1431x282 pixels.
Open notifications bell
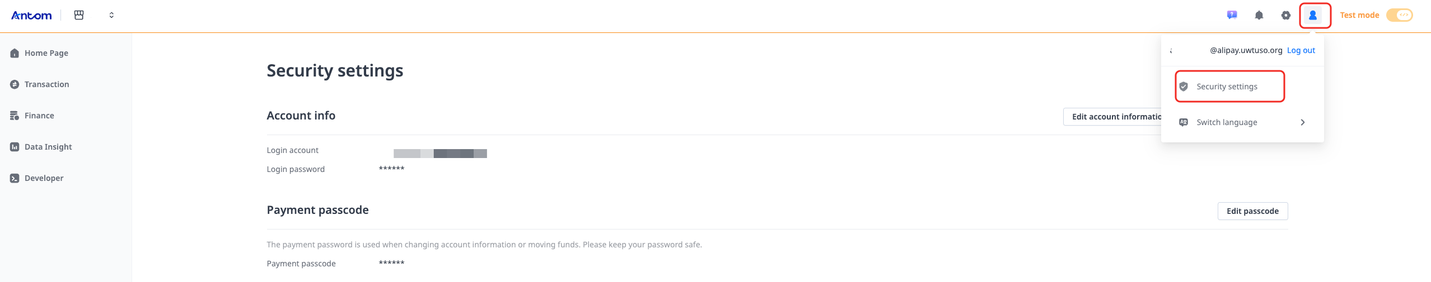(1259, 15)
